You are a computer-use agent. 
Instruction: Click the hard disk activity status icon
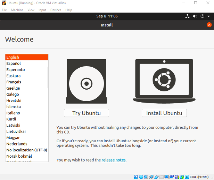tap(135, 177)
